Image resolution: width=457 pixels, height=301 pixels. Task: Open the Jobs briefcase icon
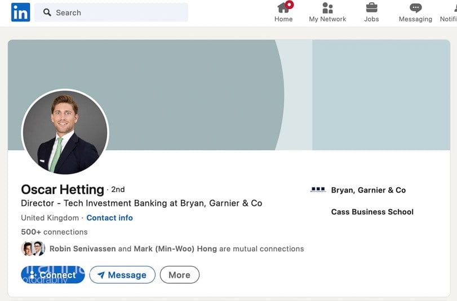[371, 8]
